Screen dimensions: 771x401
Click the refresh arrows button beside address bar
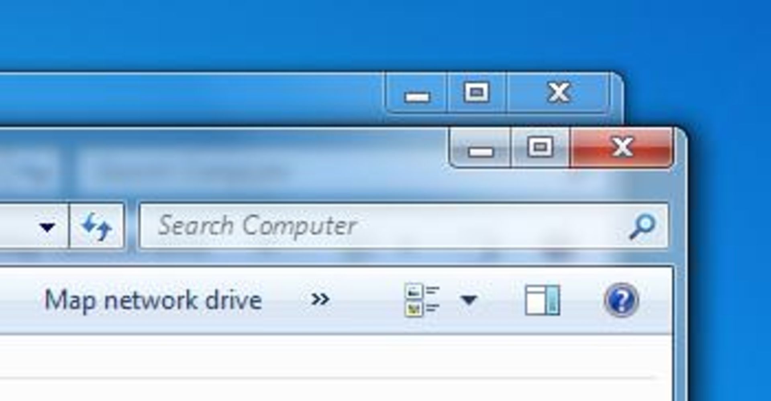(96, 226)
